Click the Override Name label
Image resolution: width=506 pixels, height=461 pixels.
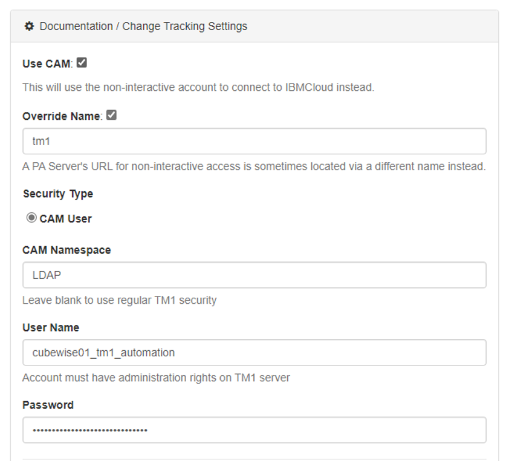point(62,116)
